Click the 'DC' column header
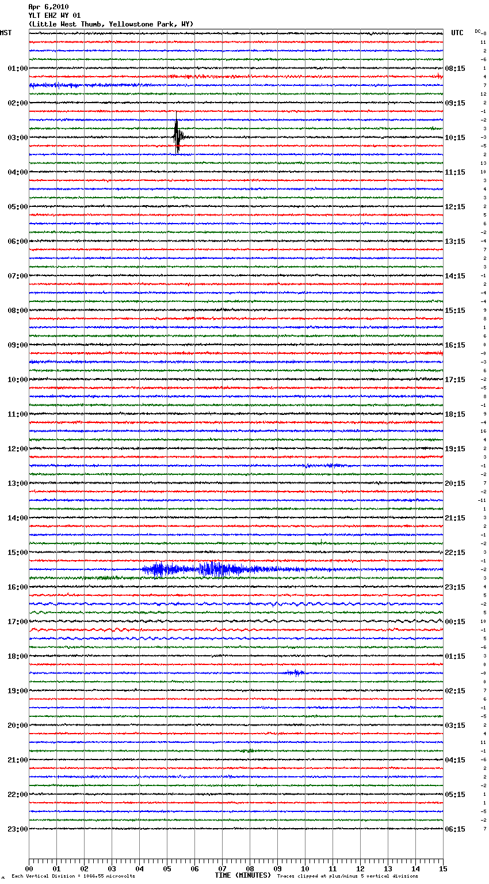The width and height of the screenshot is (489, 884). (477, 31)
